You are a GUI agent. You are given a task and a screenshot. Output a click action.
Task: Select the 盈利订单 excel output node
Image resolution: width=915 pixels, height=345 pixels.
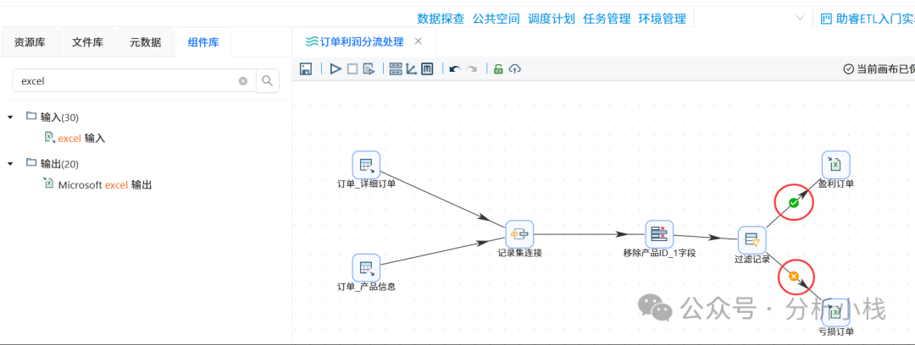(835, 166)
